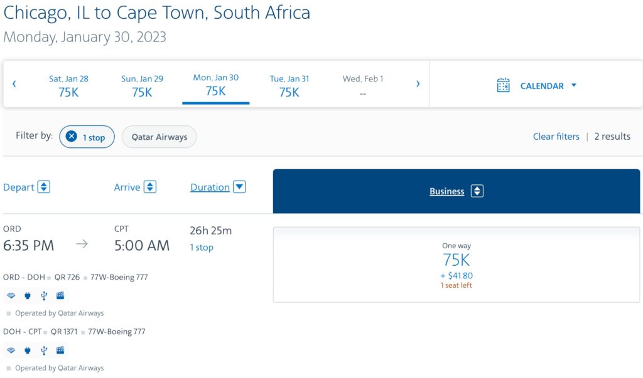Click the USB port icon on the first segment
The image size is (643, 378).
(x=43, y=295)
